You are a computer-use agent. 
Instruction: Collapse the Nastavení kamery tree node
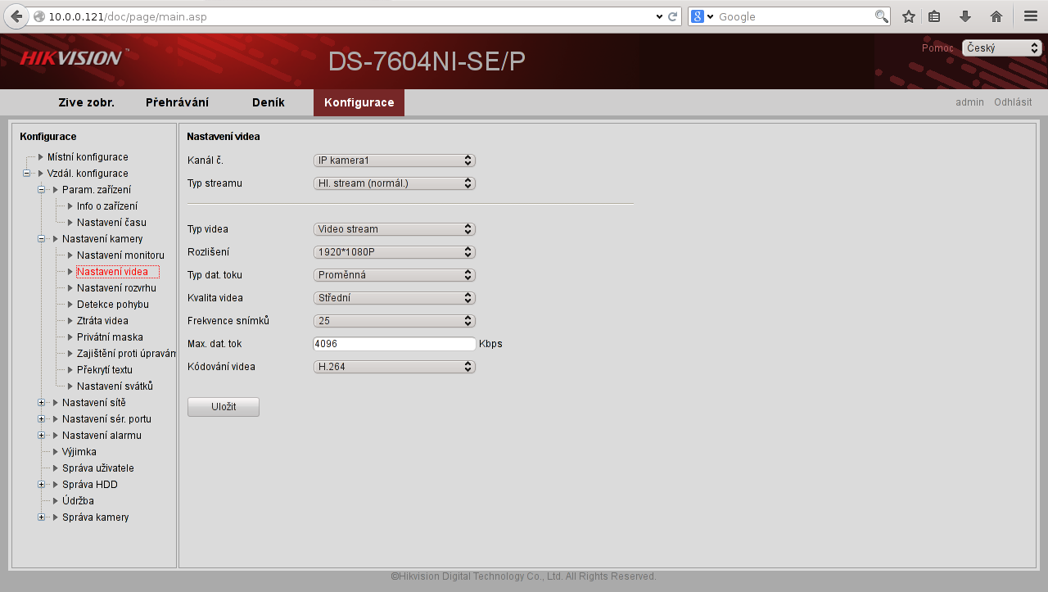pos(42,239)
